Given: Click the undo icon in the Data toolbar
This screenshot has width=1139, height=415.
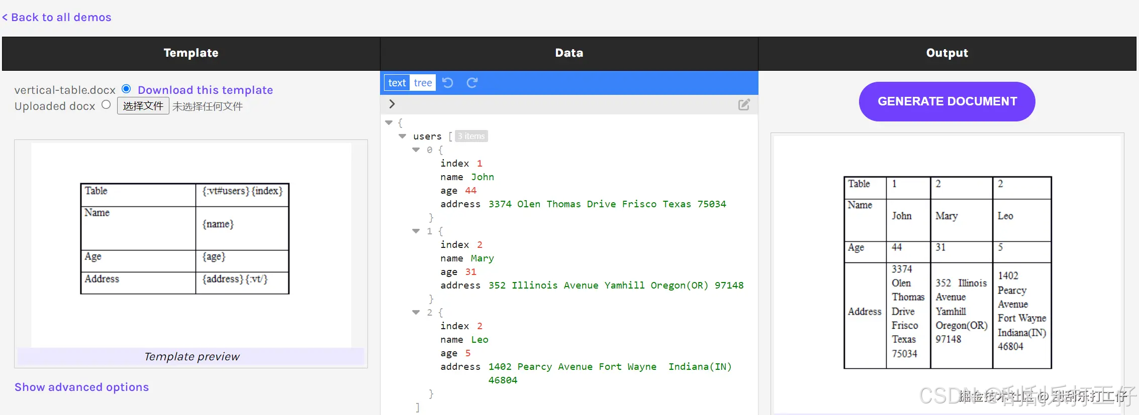Looking at the screenshot, I should point(447,83).
